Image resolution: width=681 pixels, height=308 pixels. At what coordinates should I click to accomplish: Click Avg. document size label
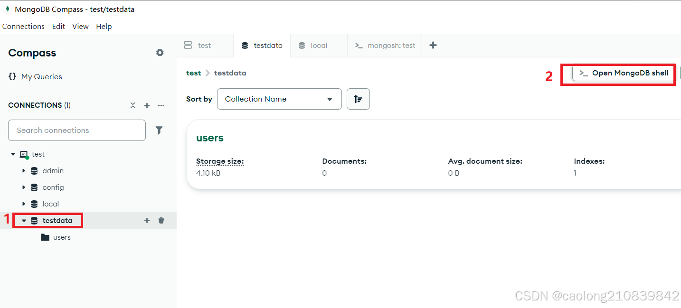pyautogui.click(x=485, y=161)
